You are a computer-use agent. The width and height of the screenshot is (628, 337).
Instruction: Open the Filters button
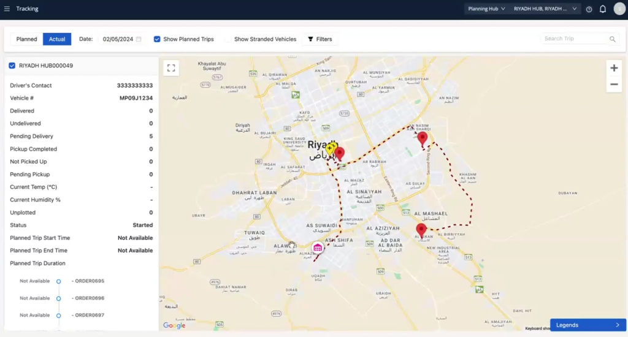(x=320, y=39)
